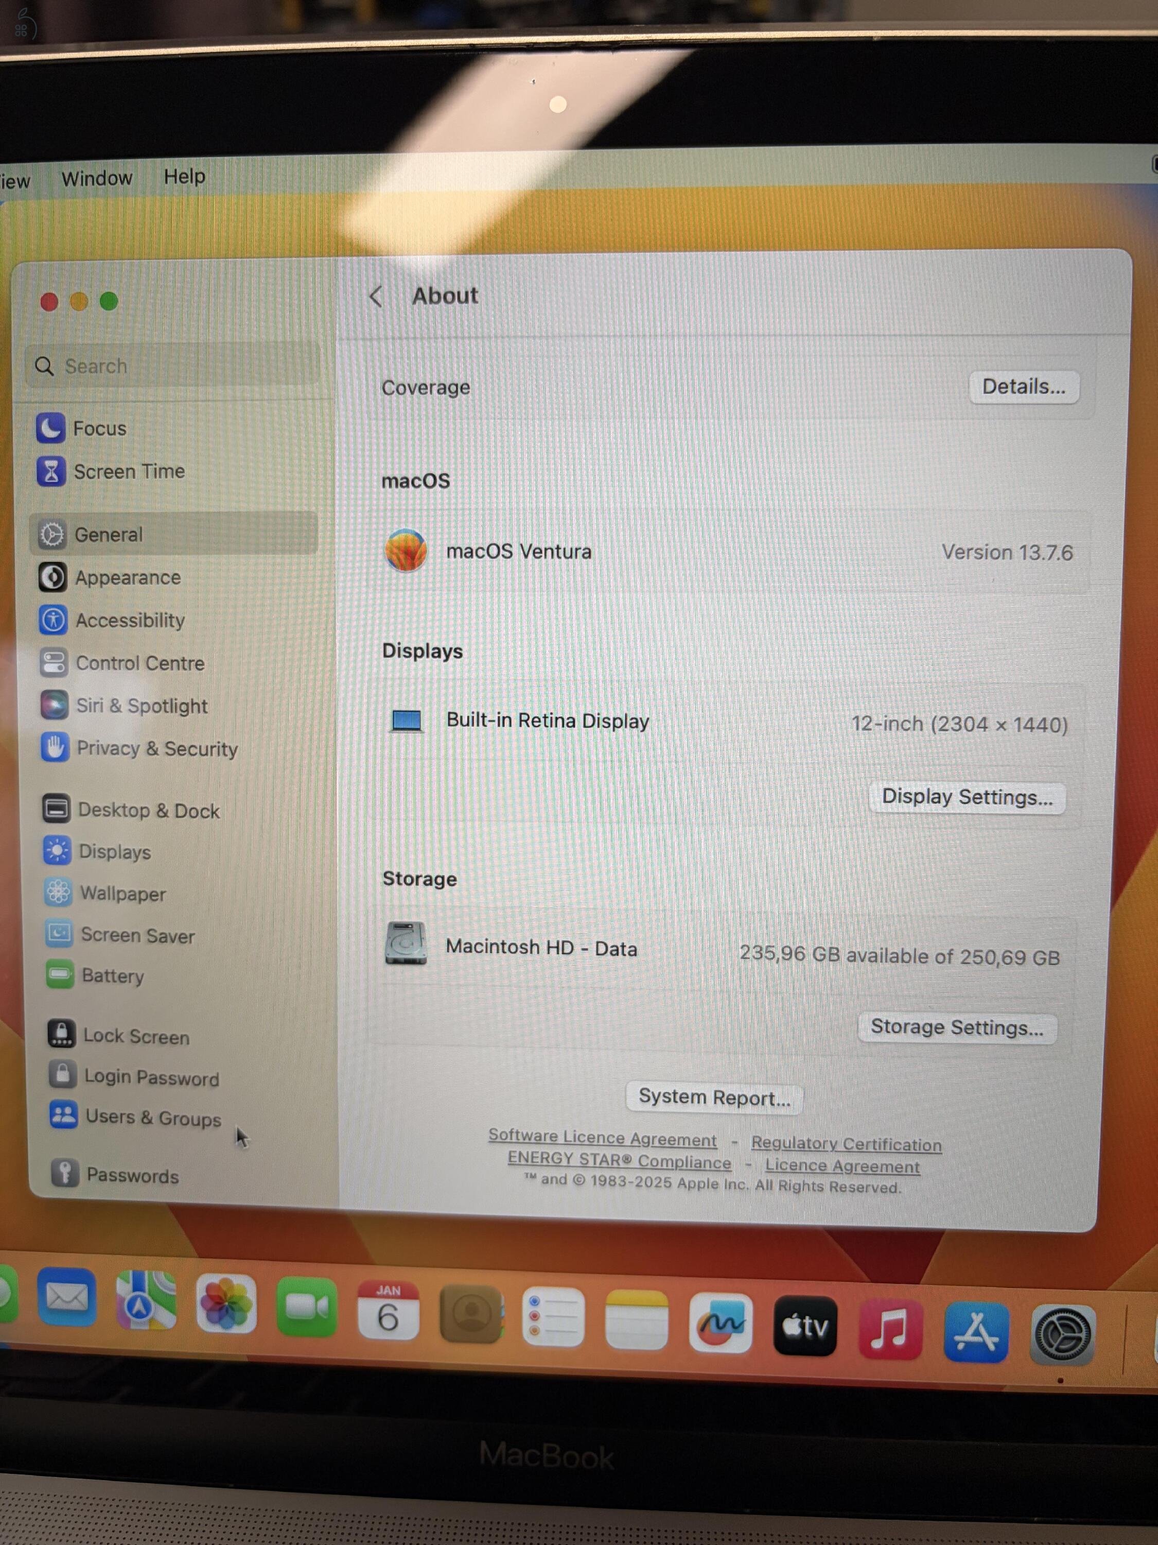Open System Report
This screenshot has height=1545, width=1158.
713,1096
